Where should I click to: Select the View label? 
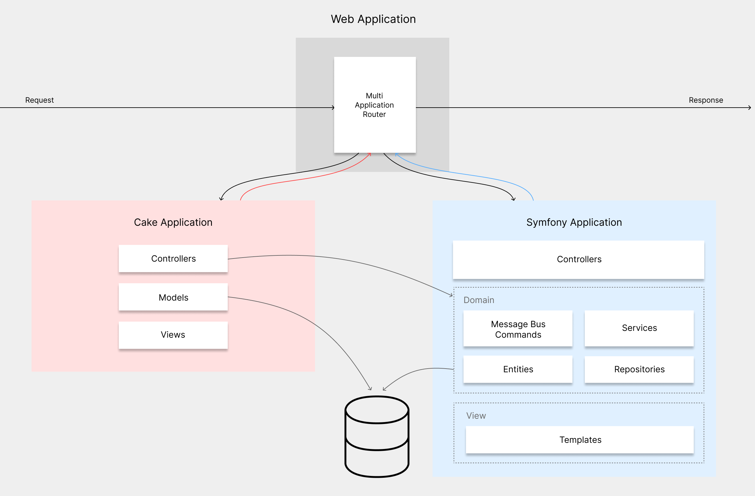[x=476, y=416]
